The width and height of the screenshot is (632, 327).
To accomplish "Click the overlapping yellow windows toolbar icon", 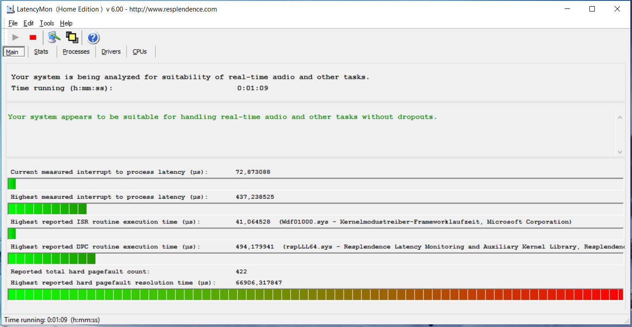I will (x=72, y=38).
